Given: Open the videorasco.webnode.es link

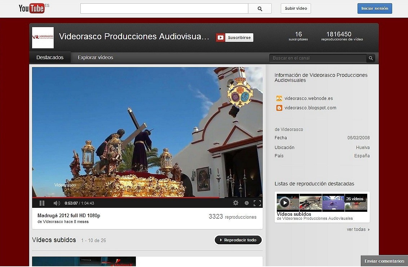Looking at the screenshot, I should tap(308, 99).
